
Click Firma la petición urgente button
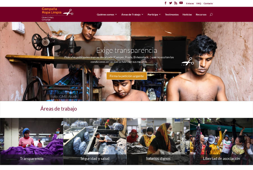pos(127,76)
